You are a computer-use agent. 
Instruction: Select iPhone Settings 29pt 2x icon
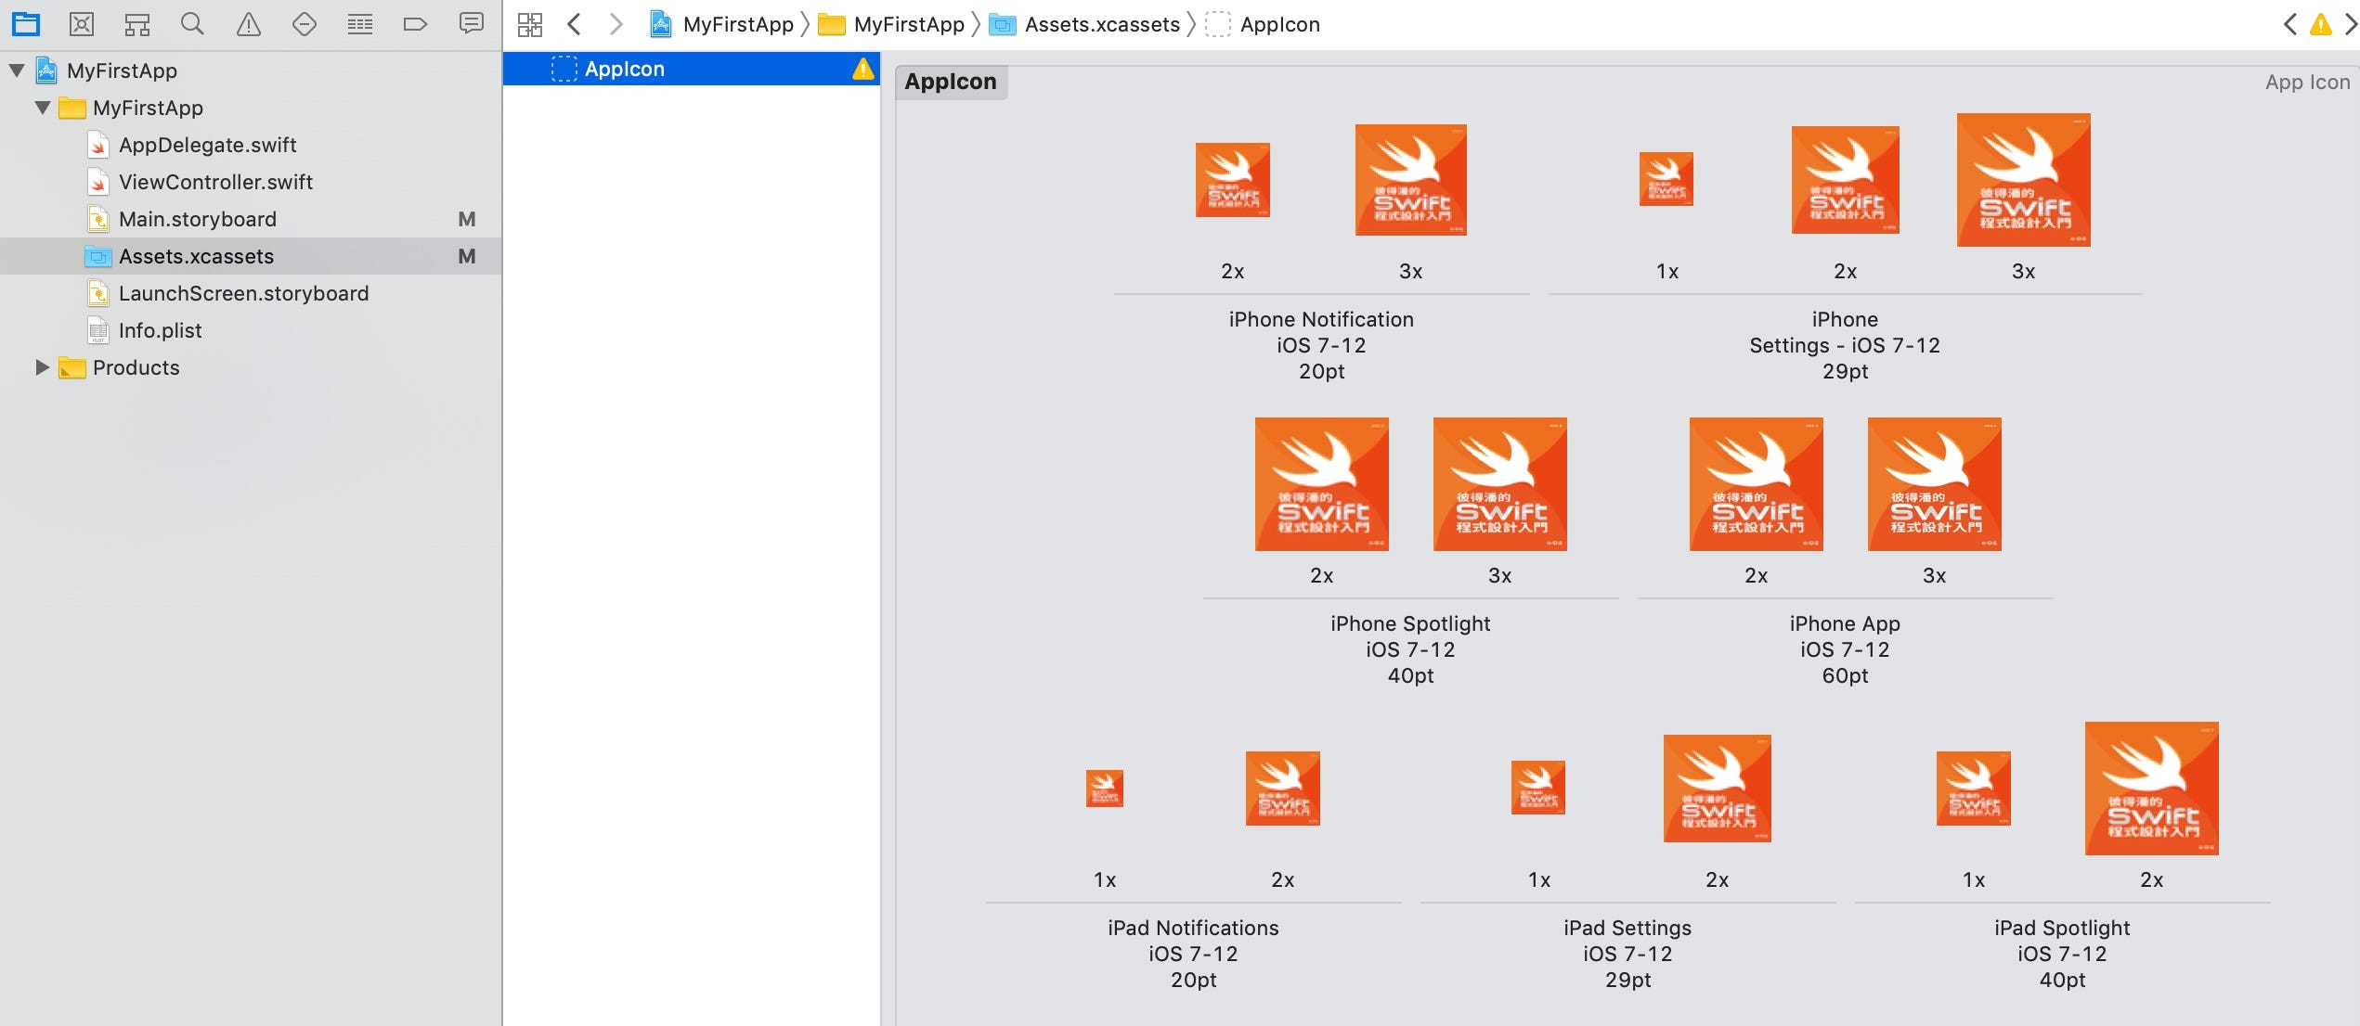(1845, 180)
